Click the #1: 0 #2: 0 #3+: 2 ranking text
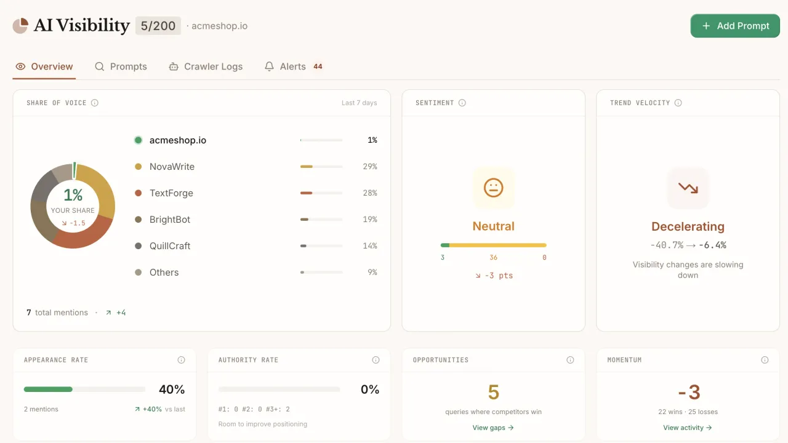The height and width of the screenshot is (443, 788). 254,409
